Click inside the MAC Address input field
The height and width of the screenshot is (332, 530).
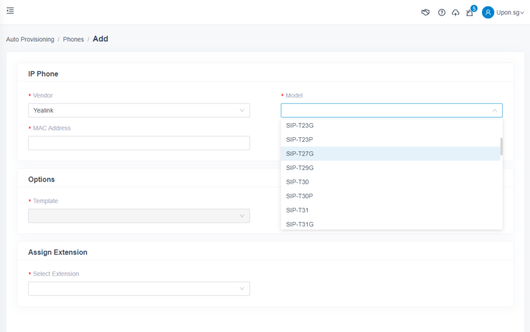139,142
